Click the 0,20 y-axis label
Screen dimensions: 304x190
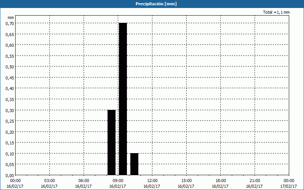(10, 132)
